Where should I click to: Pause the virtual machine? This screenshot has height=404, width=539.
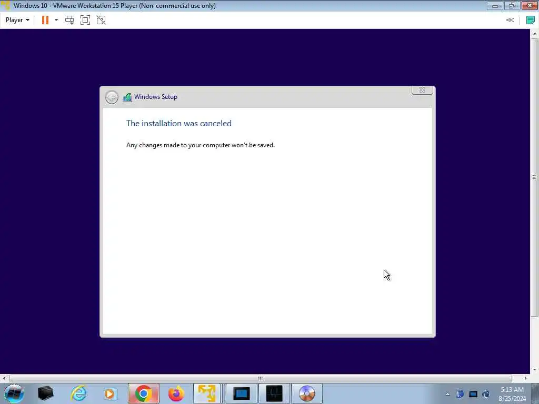[x=45, y=20]
